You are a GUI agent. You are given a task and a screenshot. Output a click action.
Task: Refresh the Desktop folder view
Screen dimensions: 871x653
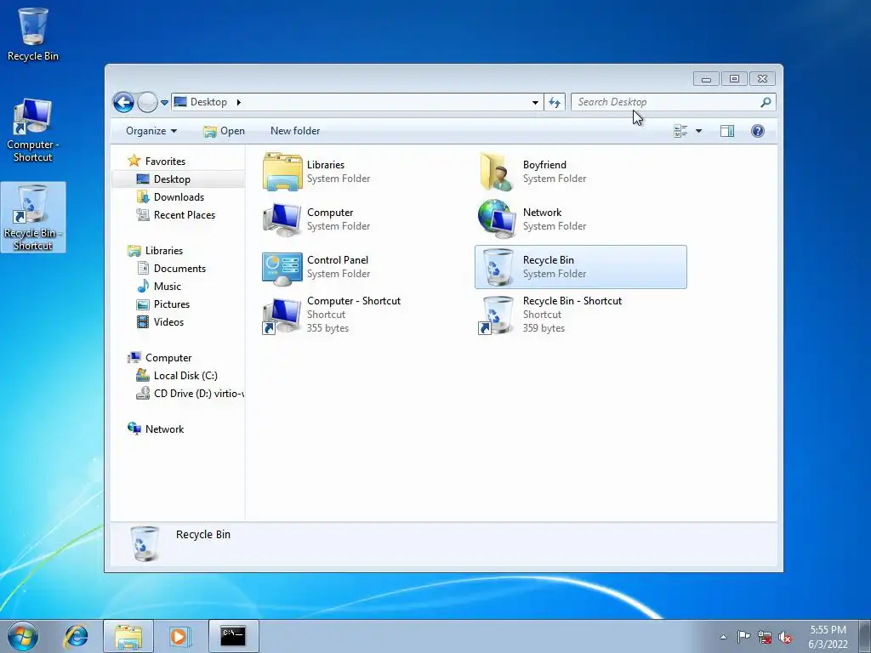pos(555,102)
